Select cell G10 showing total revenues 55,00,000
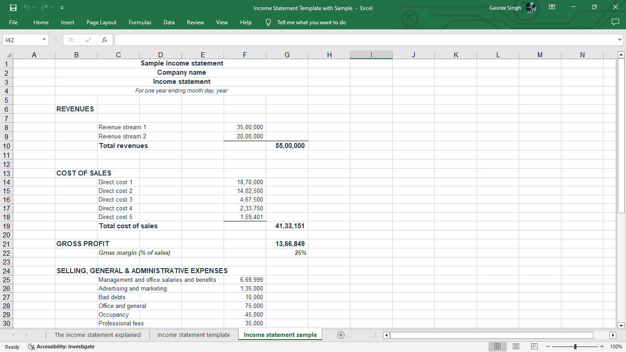 (x=287, y=145)
